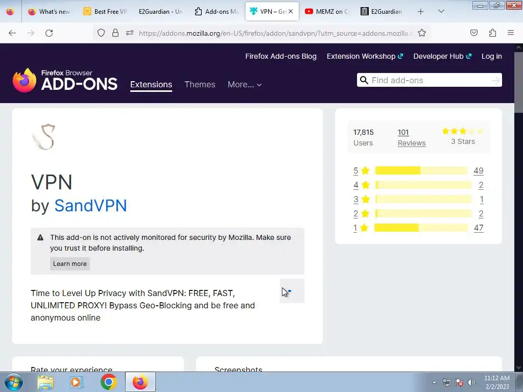Click the site security padlock icon
Image resolution: width=523 pixels, height=392 pixels.
[x=115, y=33]
